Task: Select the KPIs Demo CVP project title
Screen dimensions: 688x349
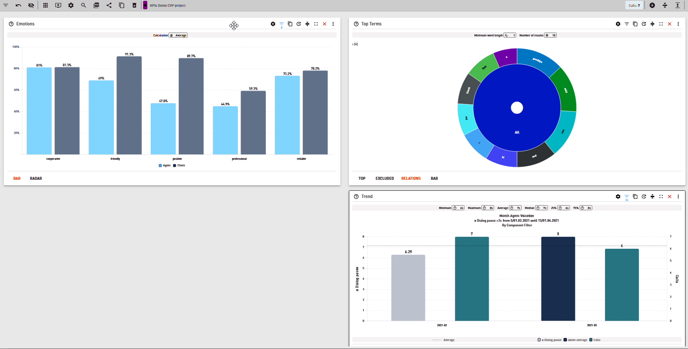Action: tap(168, 5)
